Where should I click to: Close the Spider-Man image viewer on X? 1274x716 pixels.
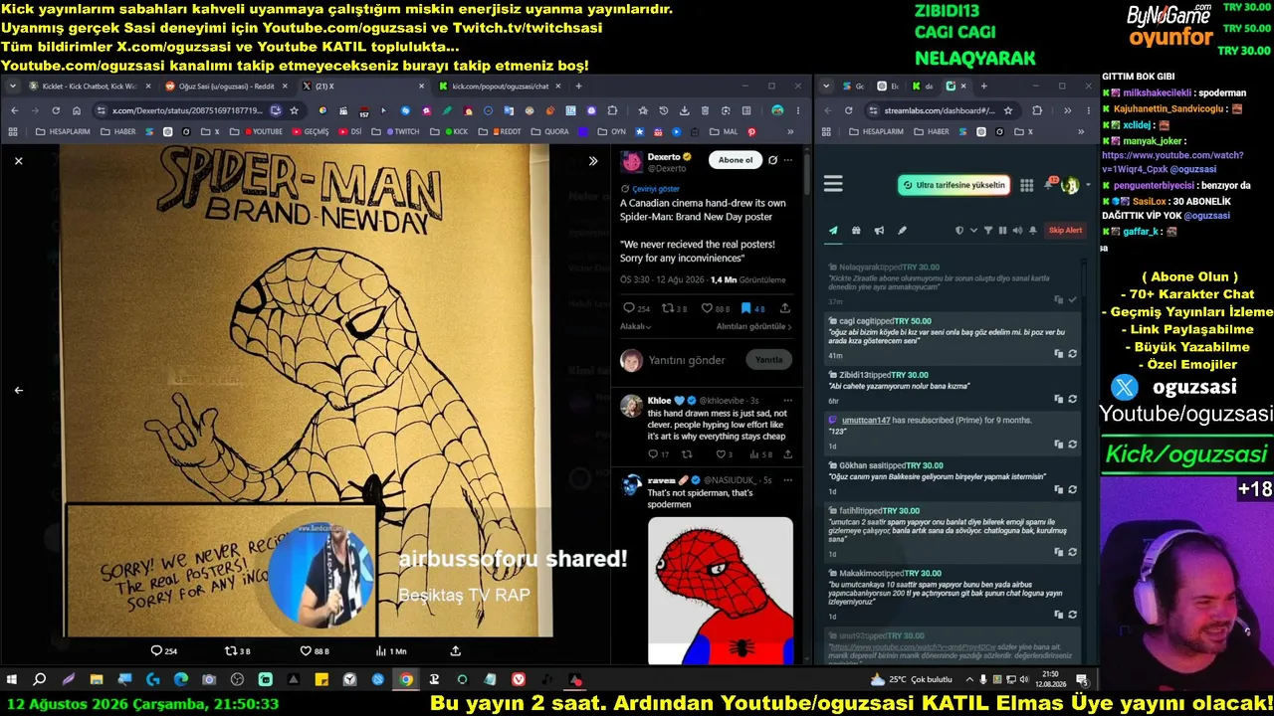pyautogui.click(x=18, y=160)
